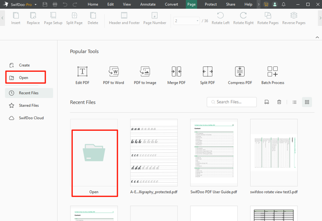This screenshot has height=221, width=322.
Task: Collapse the ribbon with the up chevron
Action: (x=317, y=37)
